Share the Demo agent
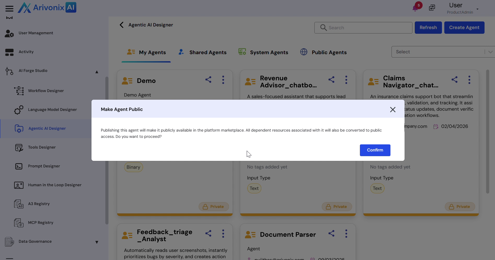The image size is (495, 260). pyautogui.click(x=208, y=80)
